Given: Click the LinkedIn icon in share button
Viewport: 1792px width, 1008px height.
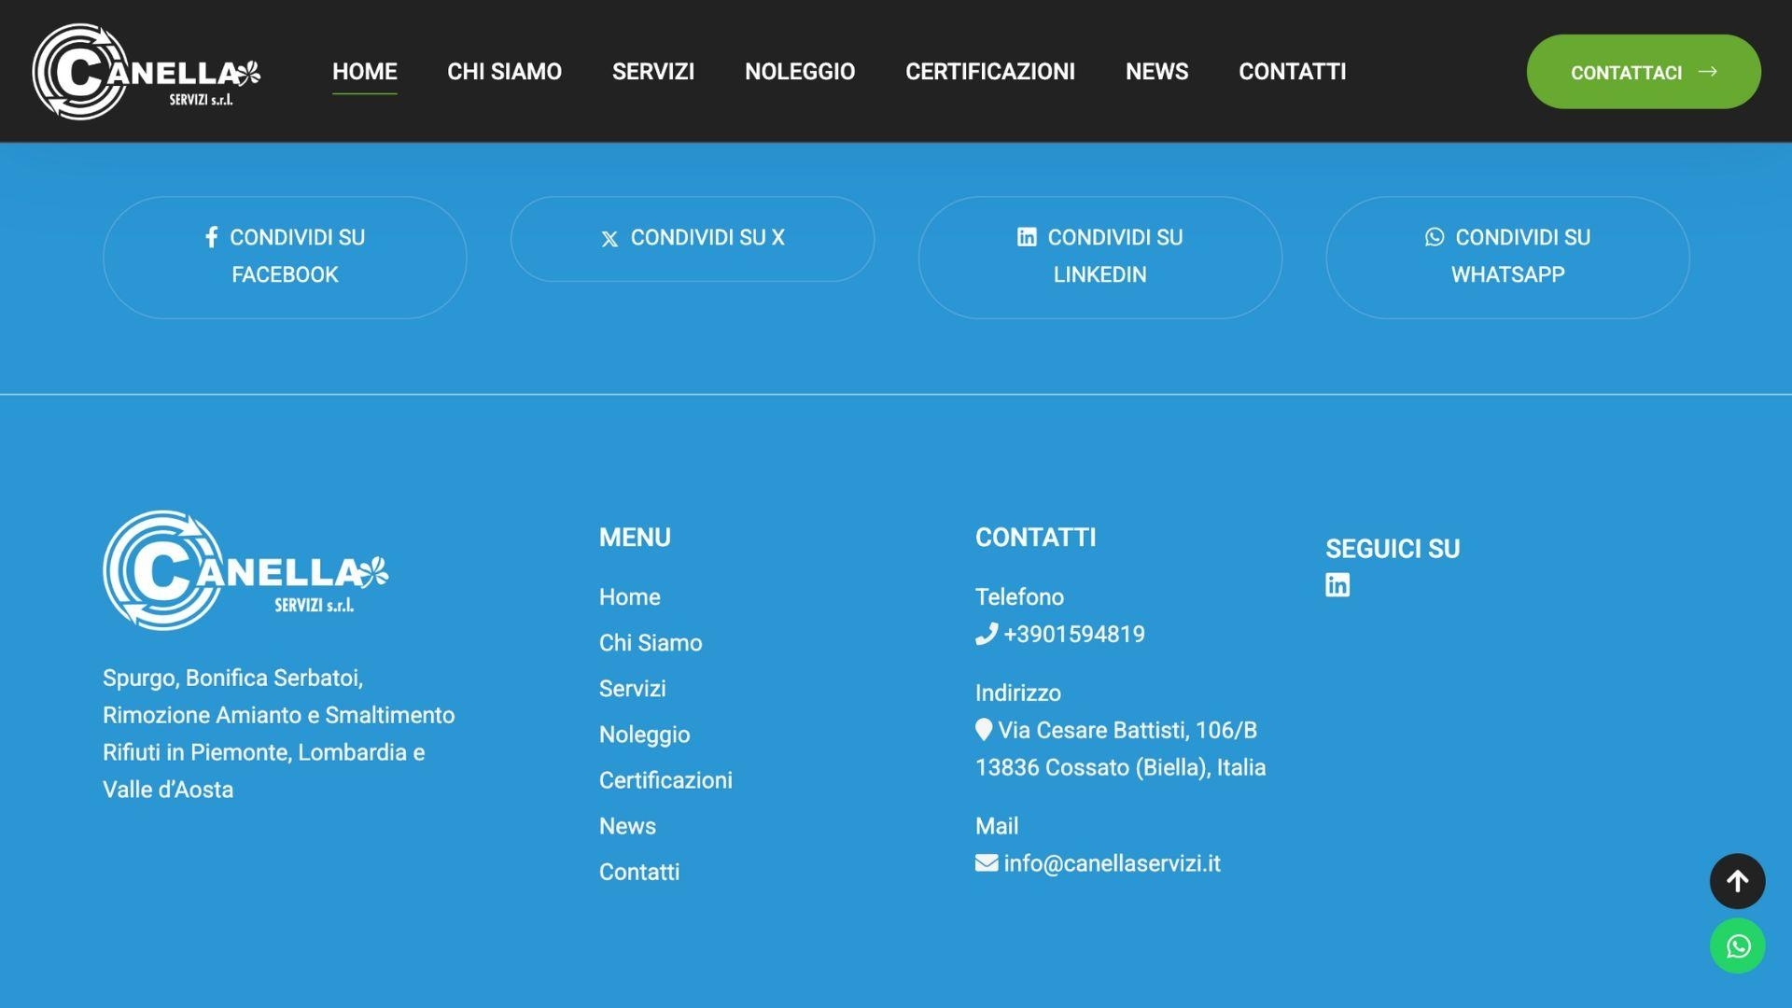Looking at the screenshot, I should [x=1027, y=237].
